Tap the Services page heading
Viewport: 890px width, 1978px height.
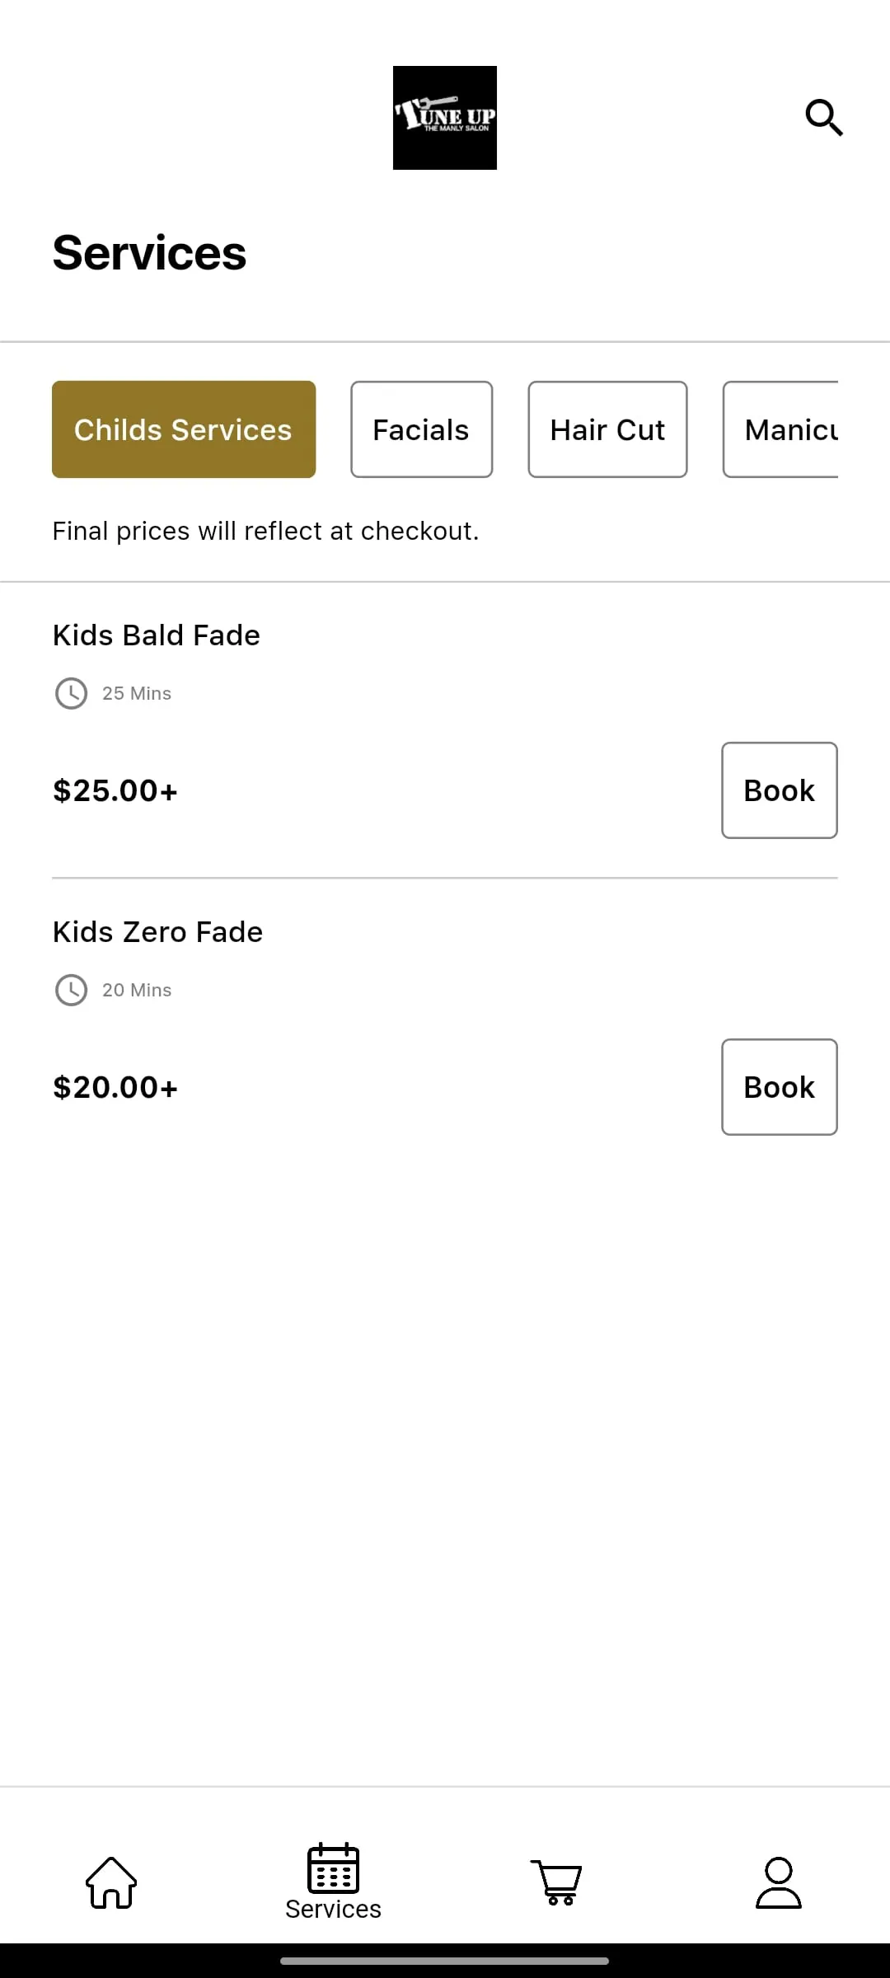pyautogui.click(x=149, y=253)
